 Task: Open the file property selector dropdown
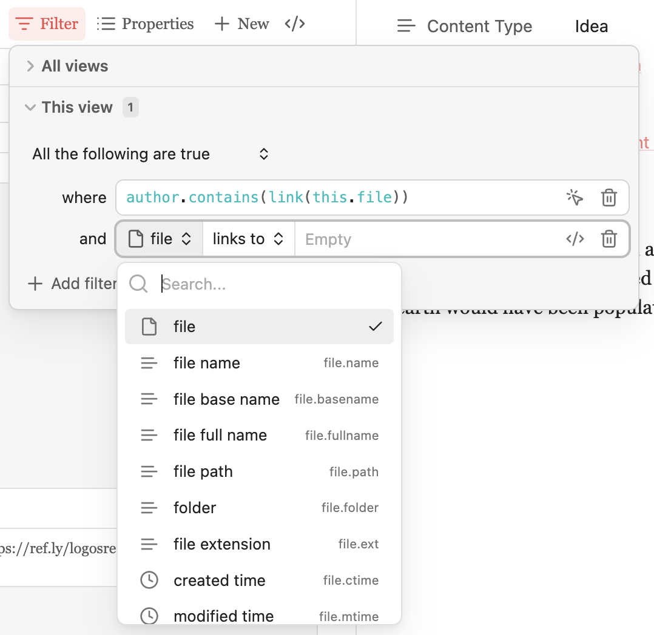[x=160, y=239]
